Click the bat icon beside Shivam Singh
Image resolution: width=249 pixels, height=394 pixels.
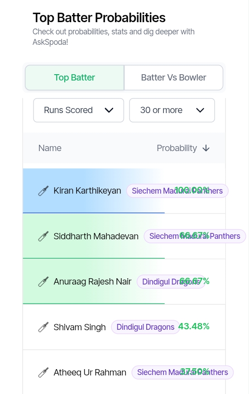[x=43, y=327]
